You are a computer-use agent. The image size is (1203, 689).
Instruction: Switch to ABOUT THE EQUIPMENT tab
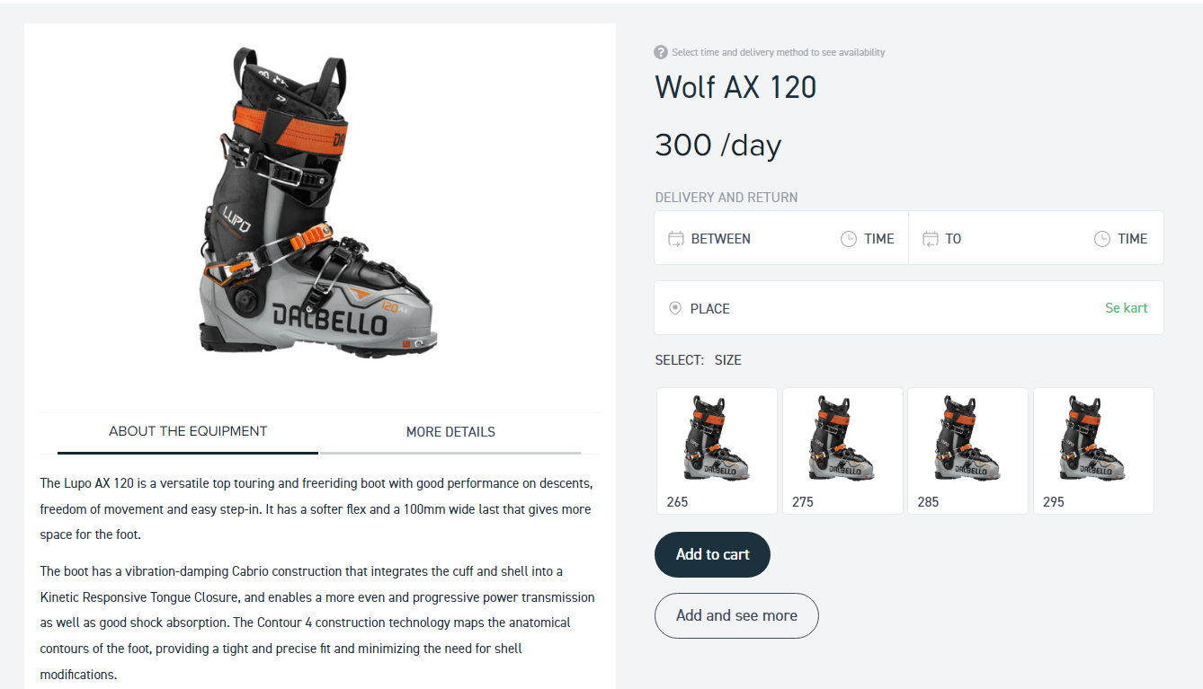tap(188, 432)
